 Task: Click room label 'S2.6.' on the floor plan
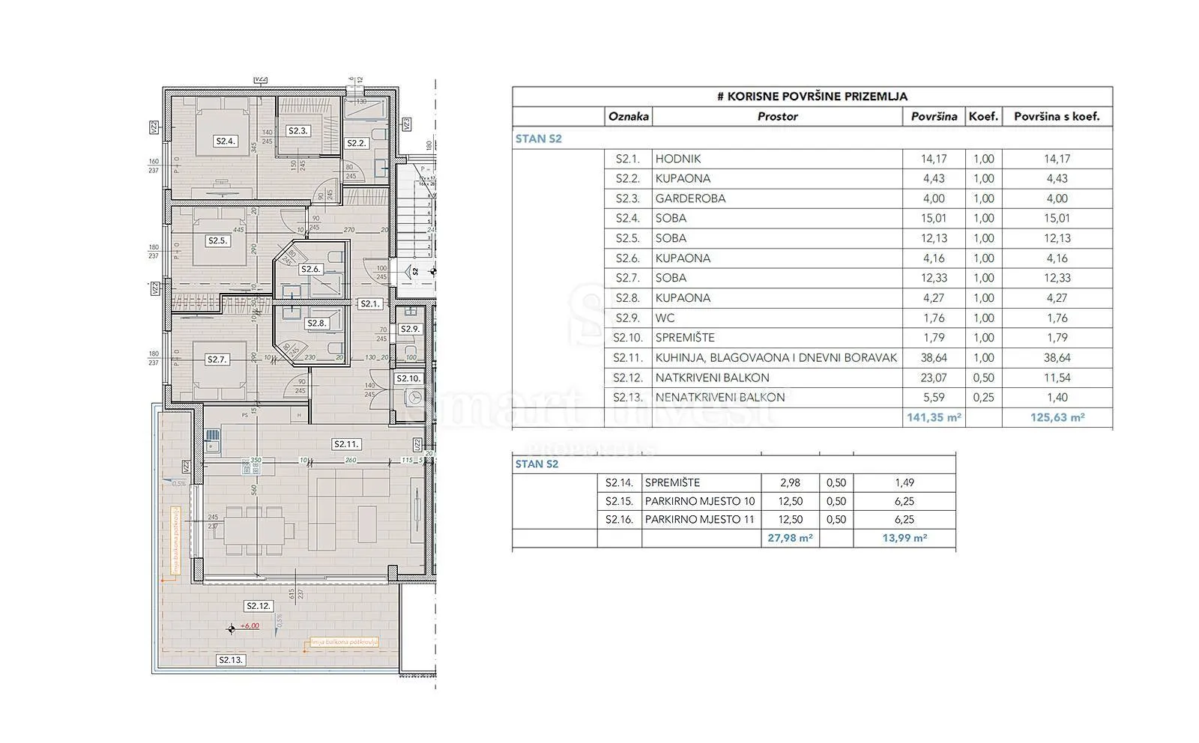(x=310, y=269)
